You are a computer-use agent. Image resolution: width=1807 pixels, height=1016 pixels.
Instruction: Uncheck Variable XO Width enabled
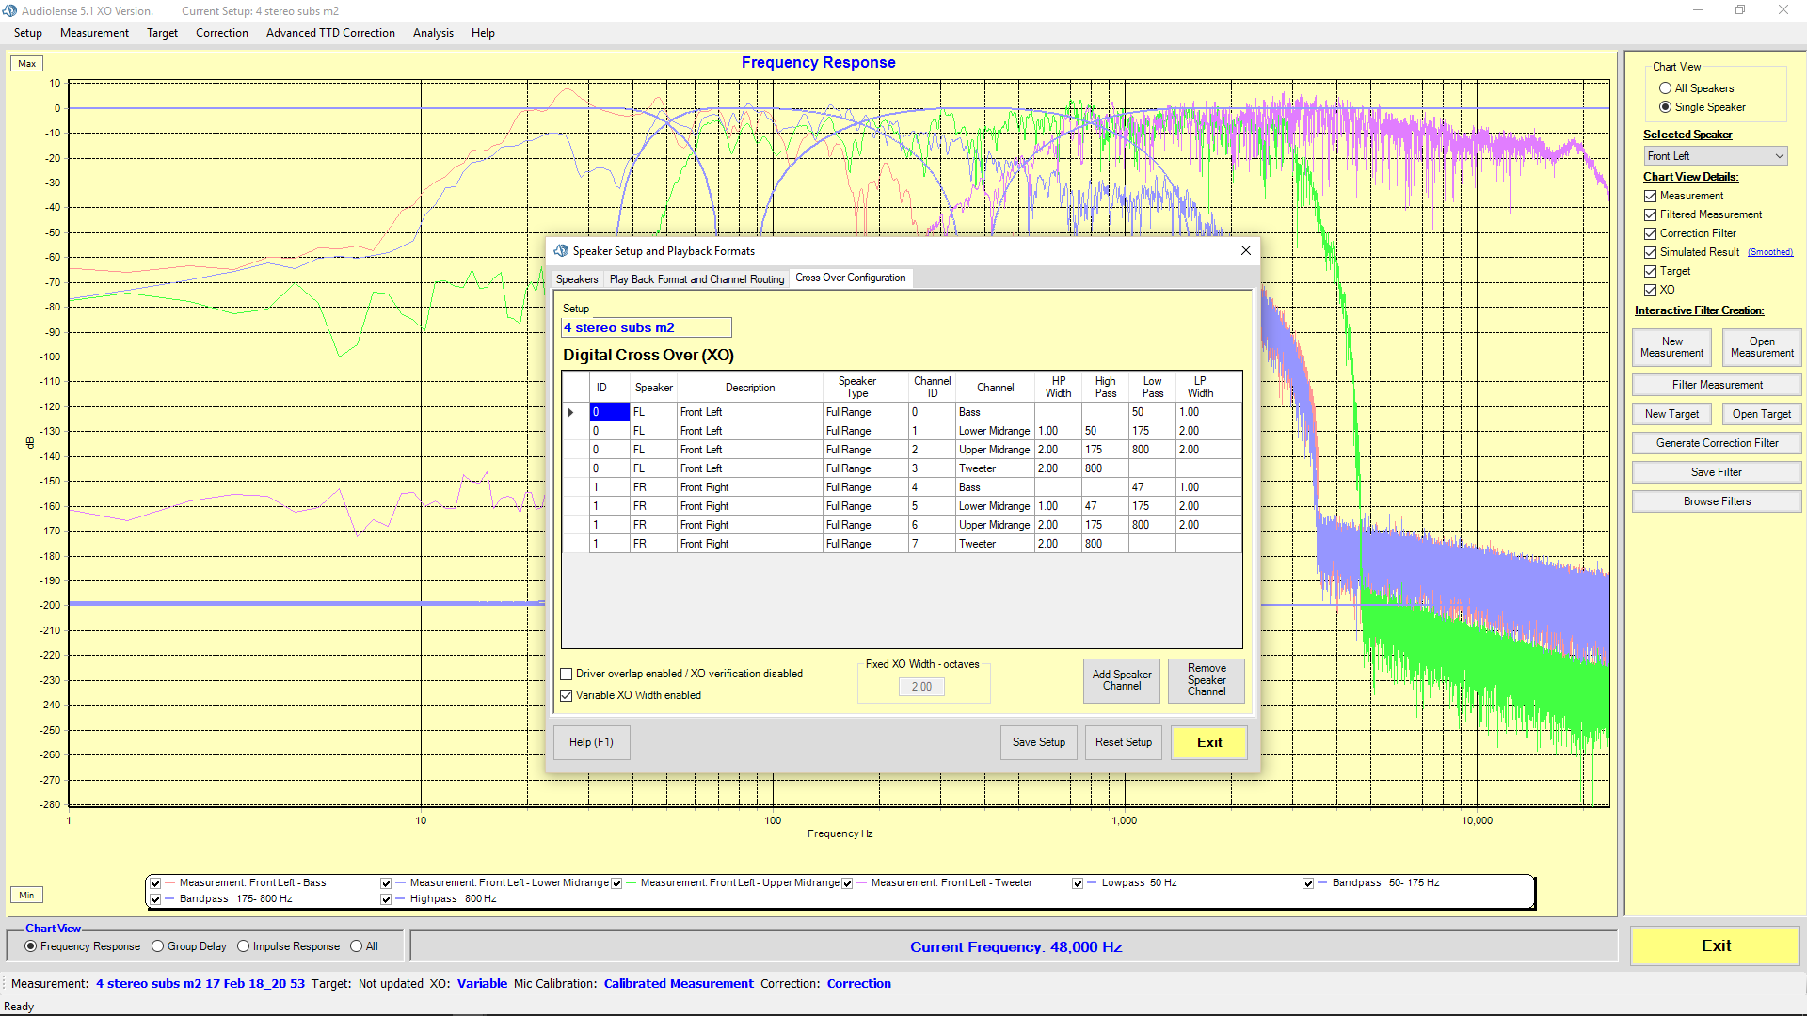point(567,695)
